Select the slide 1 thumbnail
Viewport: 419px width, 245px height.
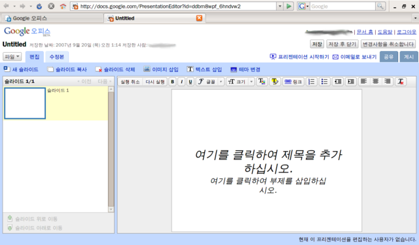click(25, 103)
